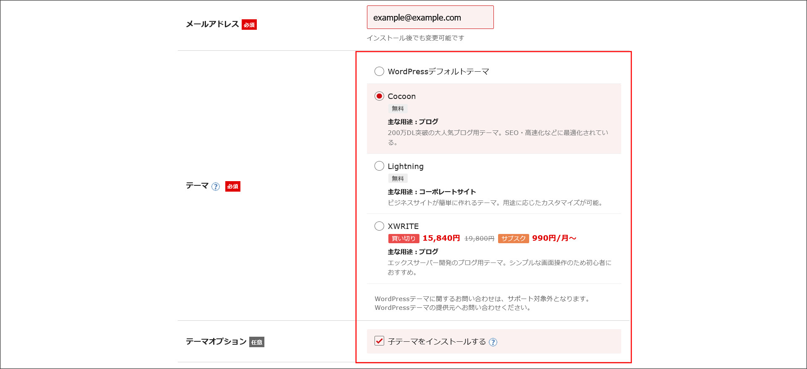Uncheck the 子テーマをインストールする checkbox

pos(379,341)
